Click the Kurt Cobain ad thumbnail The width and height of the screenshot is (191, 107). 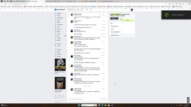[60, 65]
